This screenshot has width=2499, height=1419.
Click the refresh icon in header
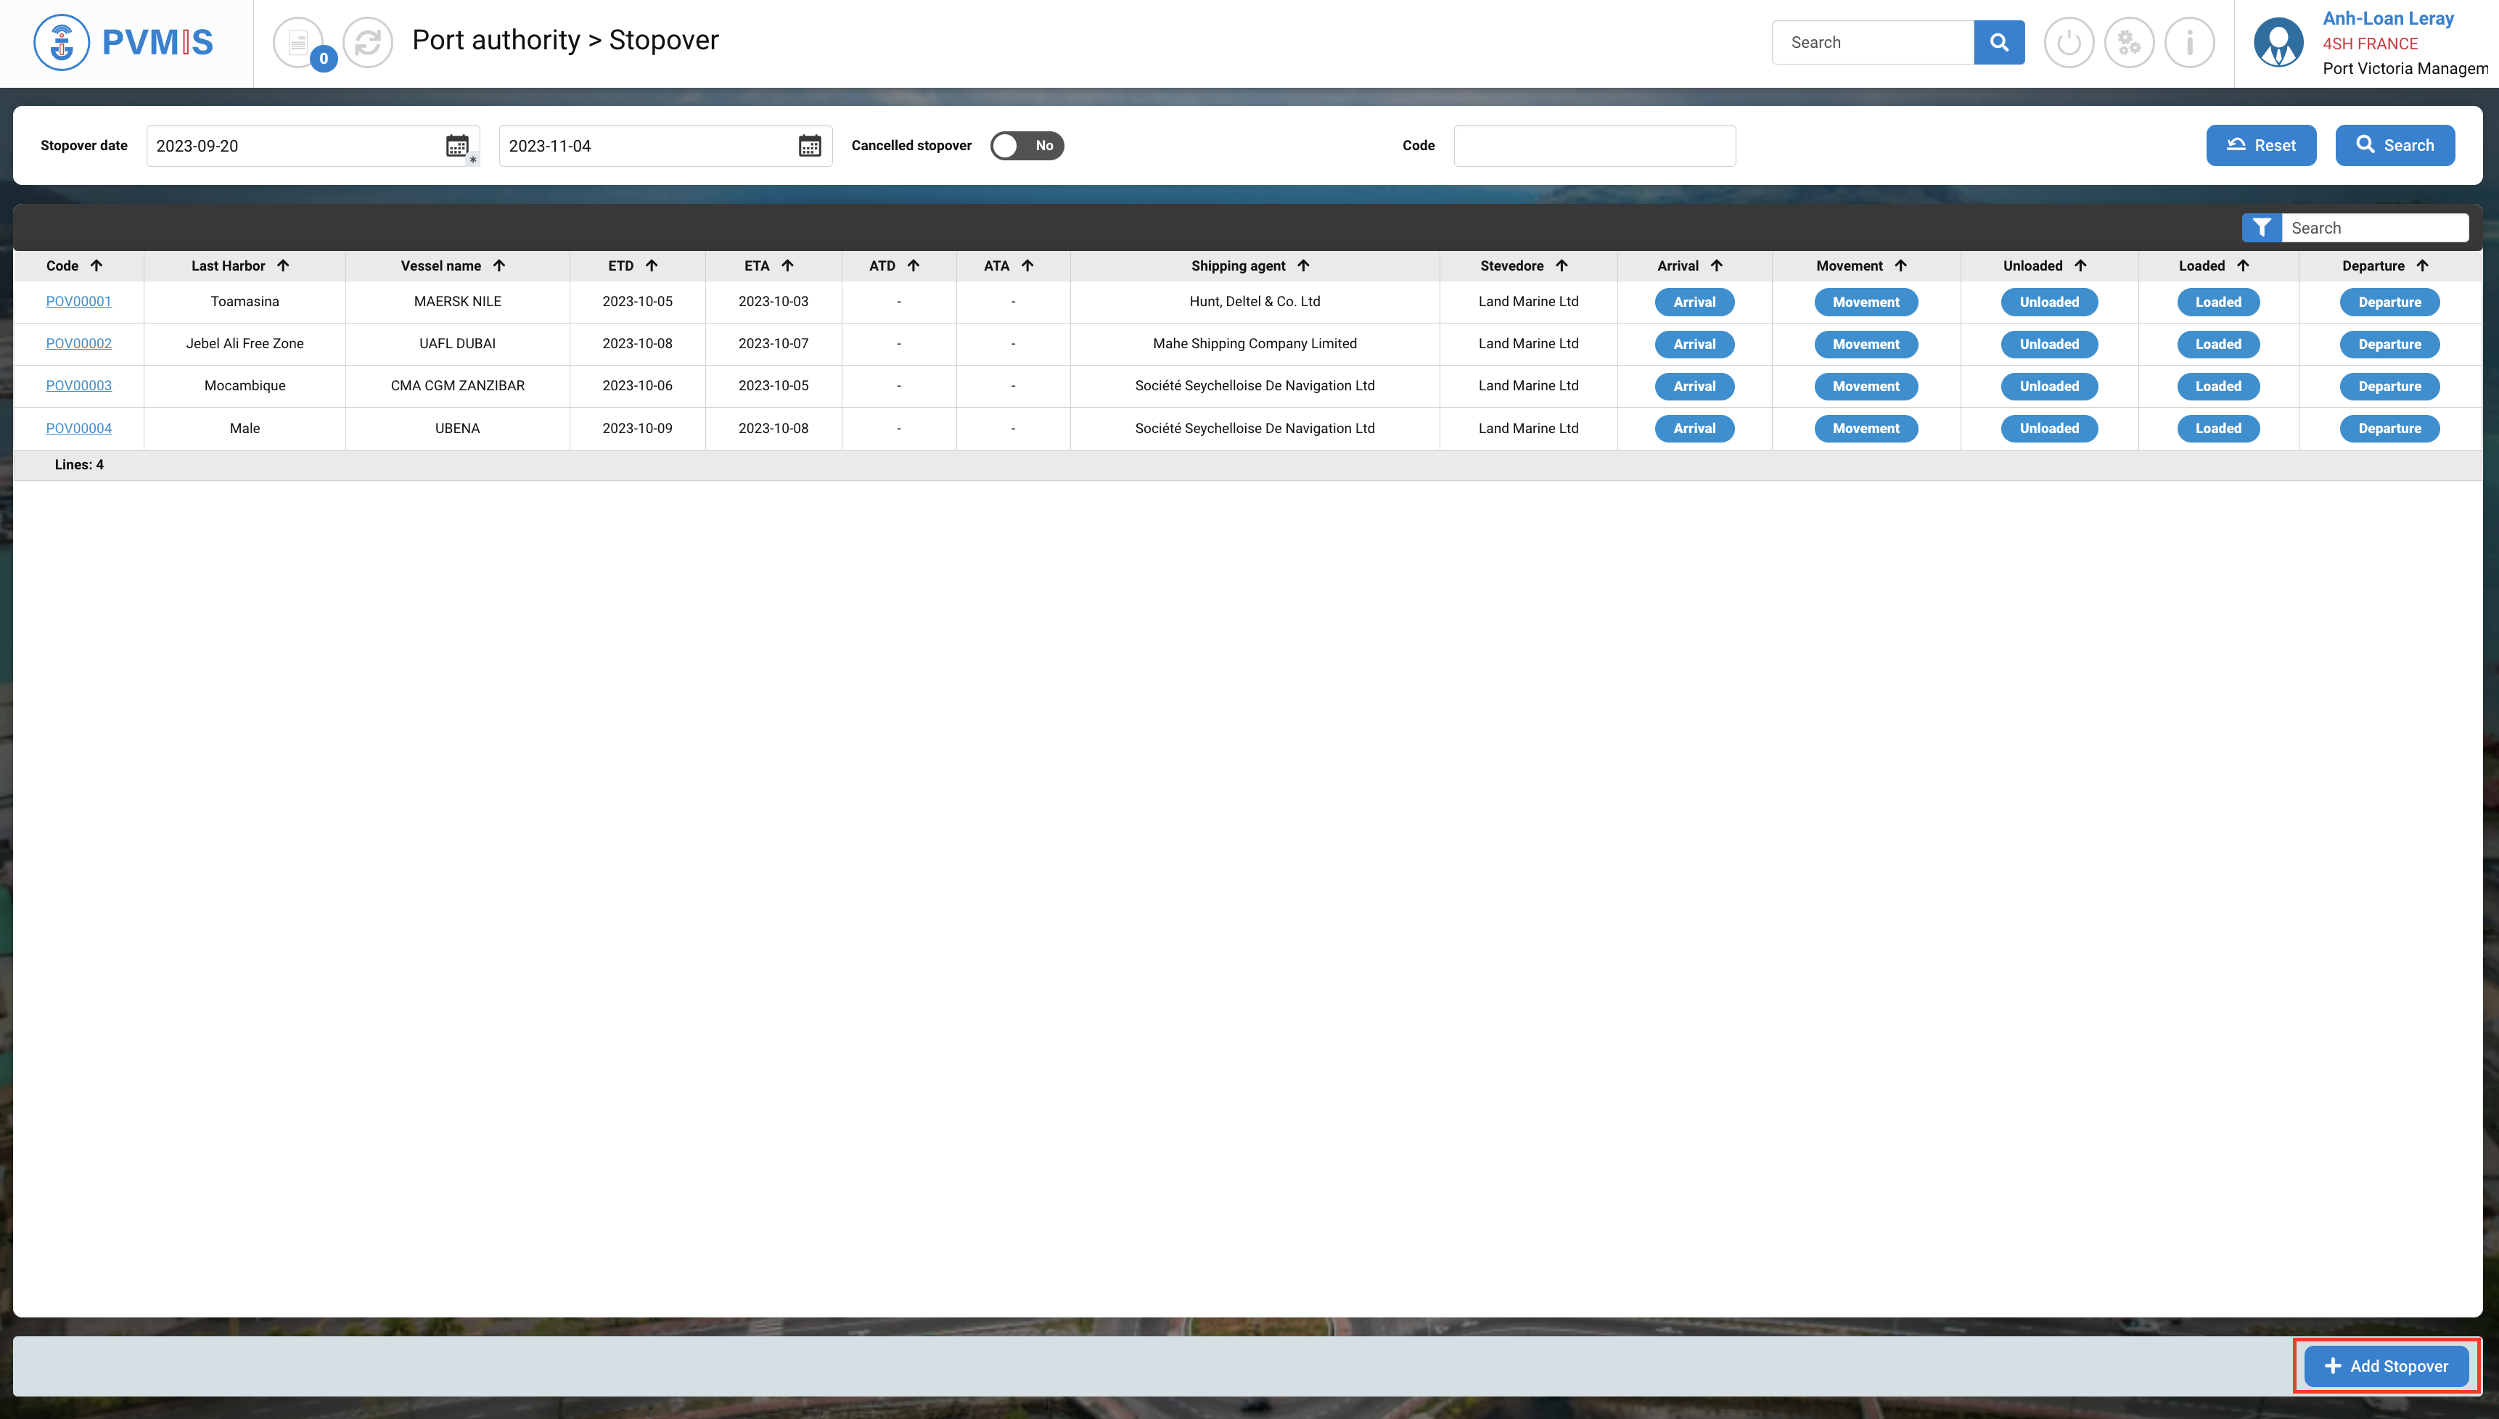point(367,43)
